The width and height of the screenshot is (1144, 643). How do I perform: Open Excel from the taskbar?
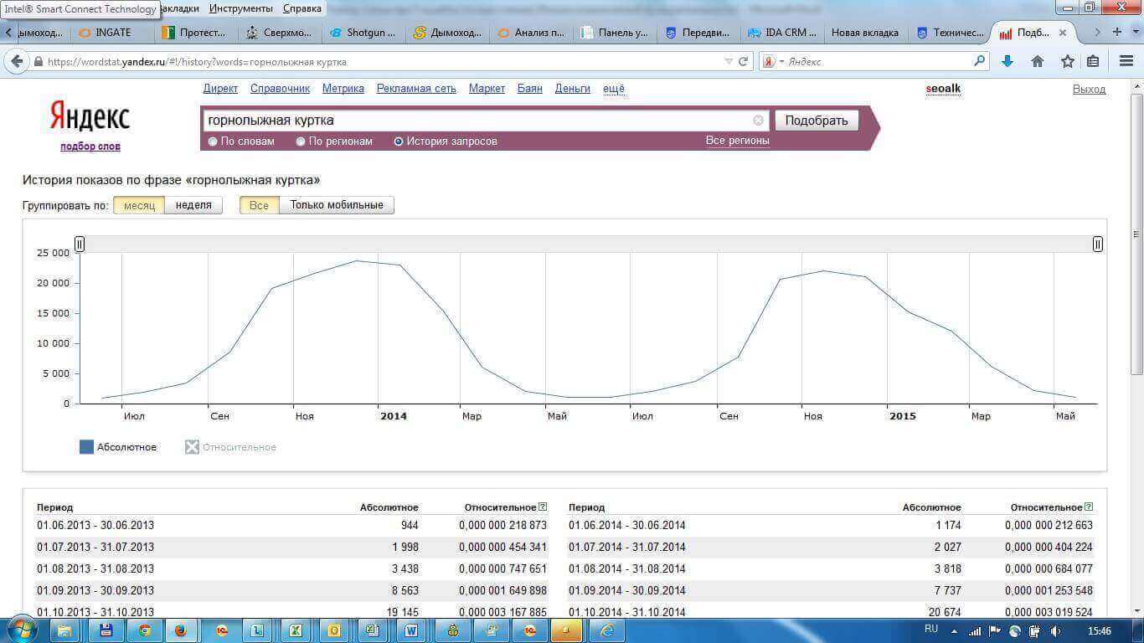[295, 630]
